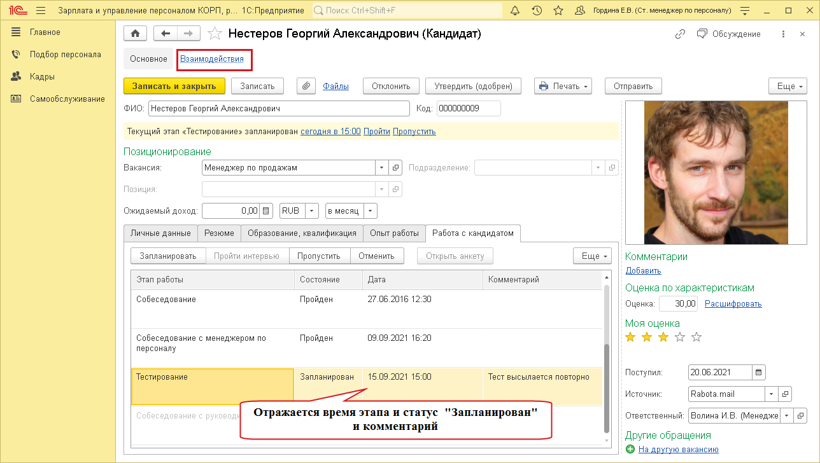Attach a file with the paperclip button
Screen dimensions: 820x463
(x=307, y=86)
